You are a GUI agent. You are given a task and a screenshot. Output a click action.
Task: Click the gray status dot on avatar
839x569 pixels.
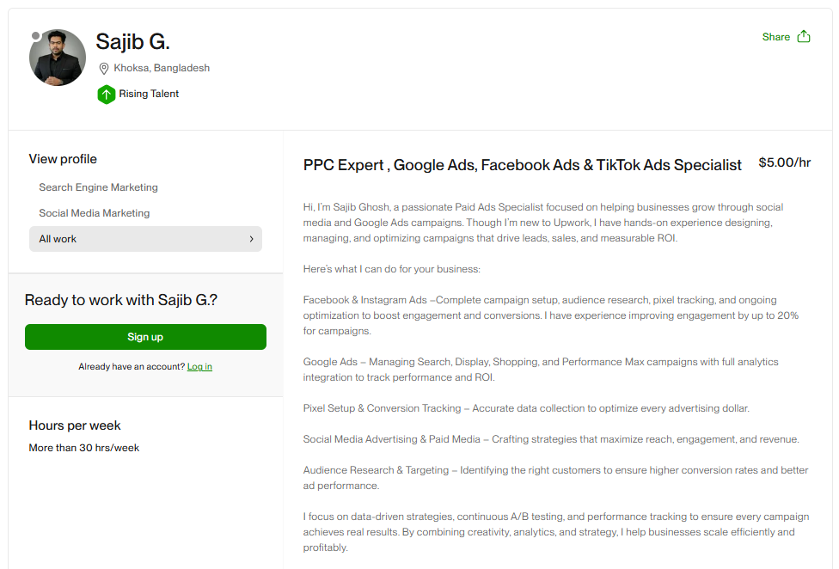pos(35,36)
